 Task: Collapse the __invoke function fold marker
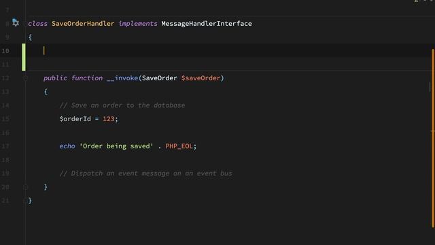tap(25, 78)
